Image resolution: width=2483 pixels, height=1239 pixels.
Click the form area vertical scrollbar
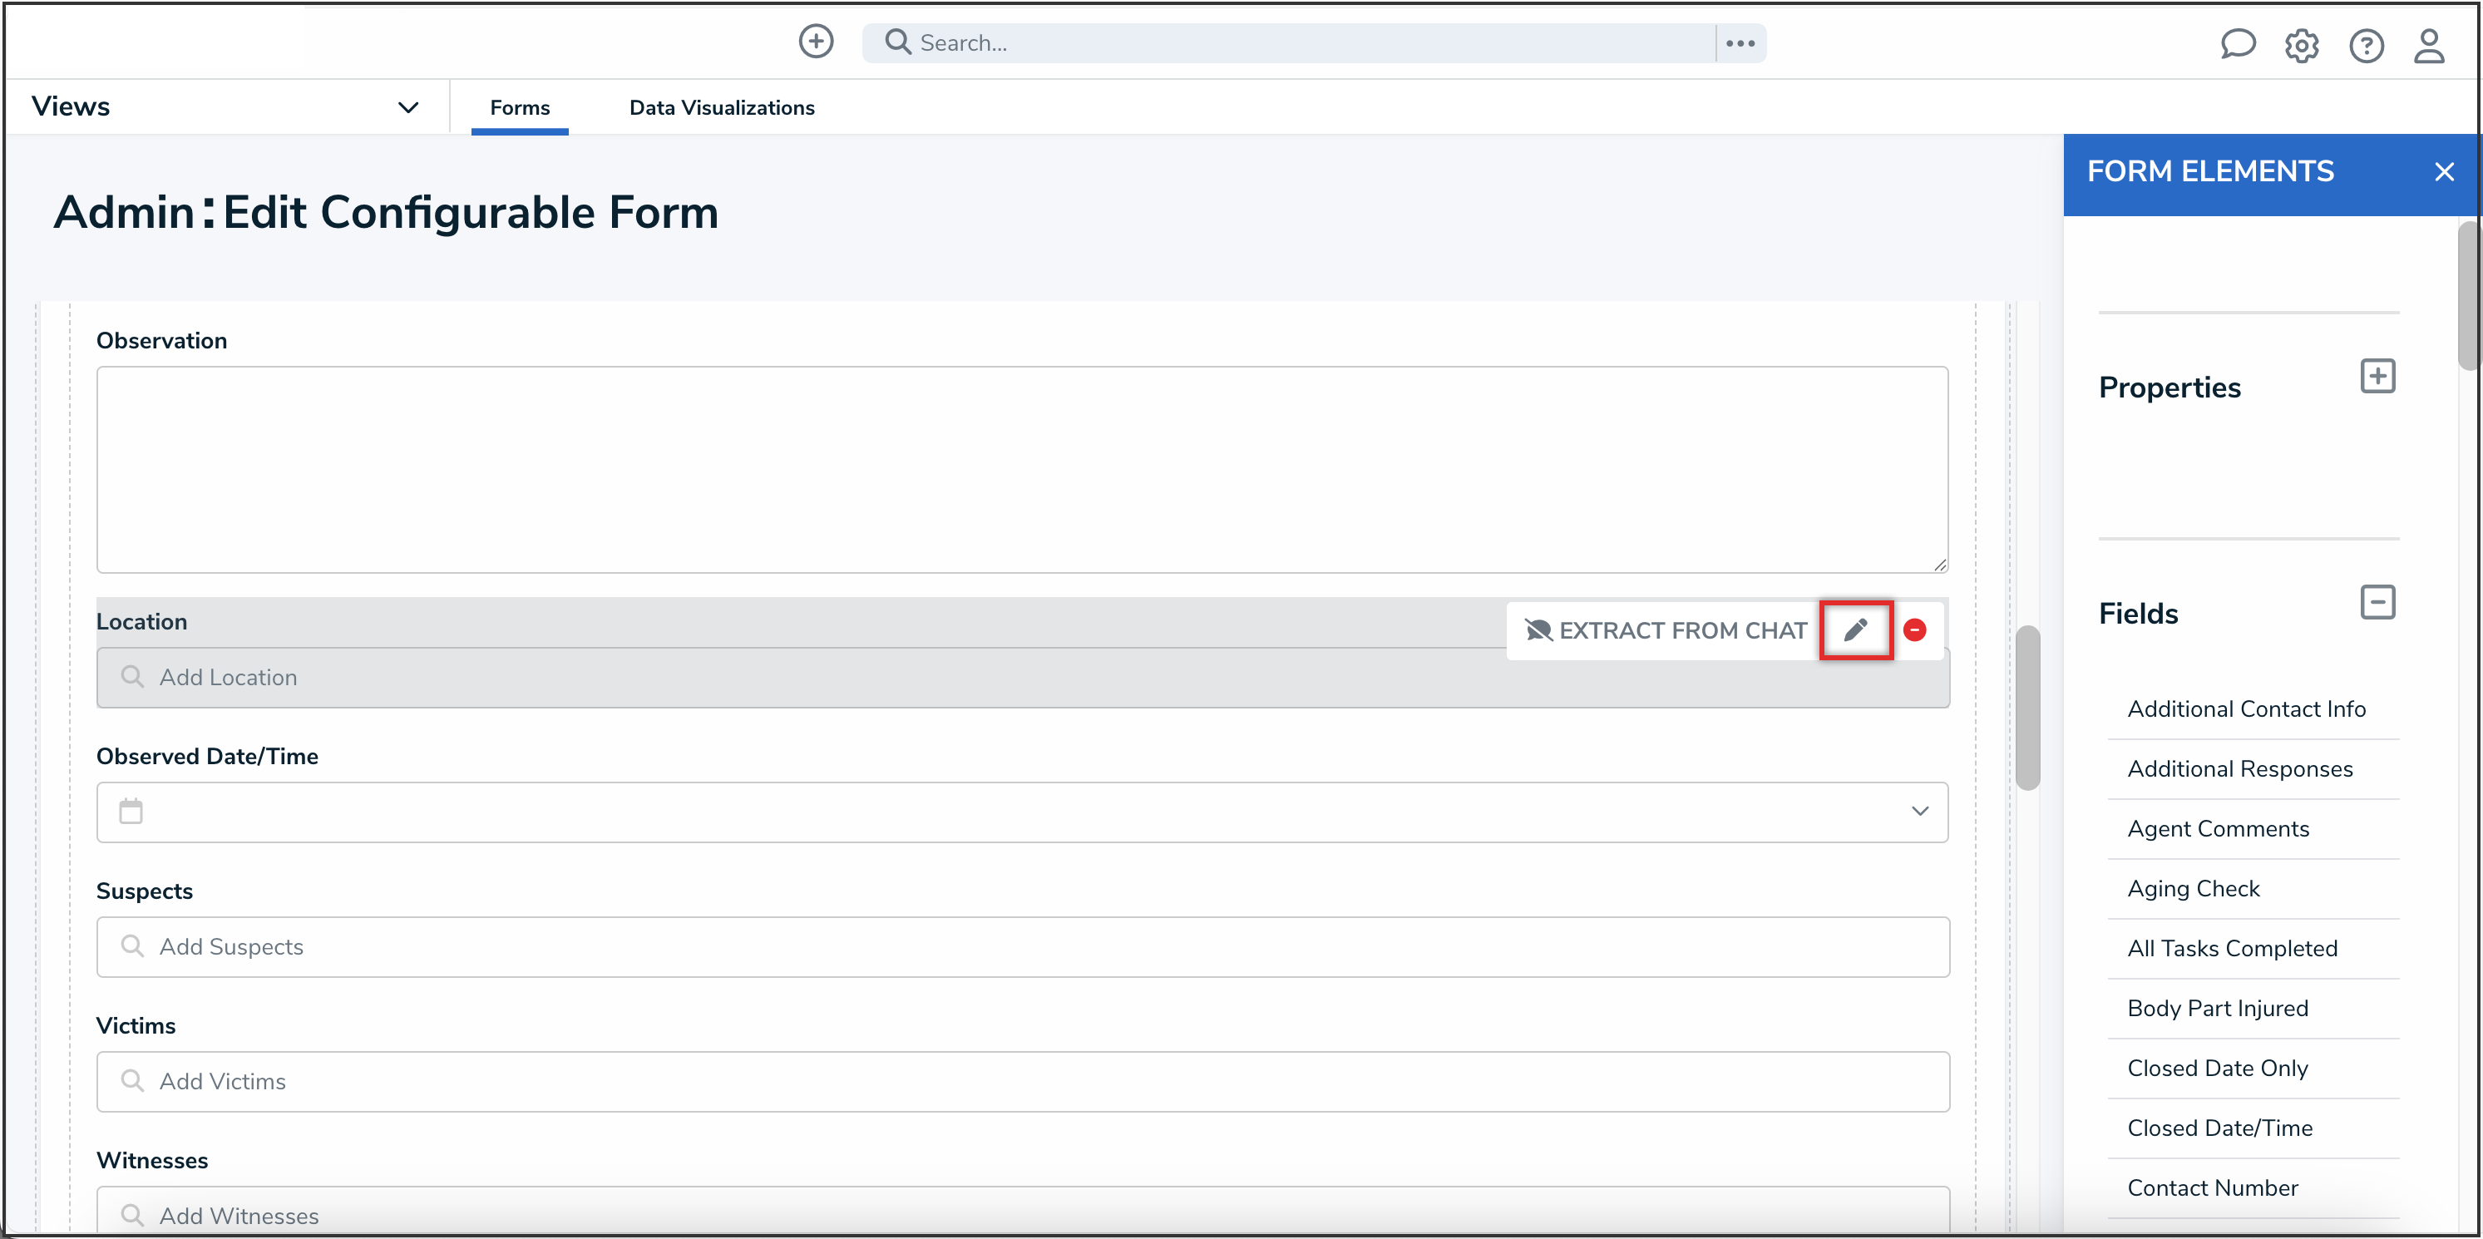click(2027, 708)
